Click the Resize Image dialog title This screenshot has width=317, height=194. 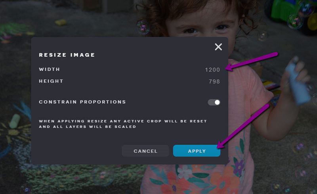point(67,55)
